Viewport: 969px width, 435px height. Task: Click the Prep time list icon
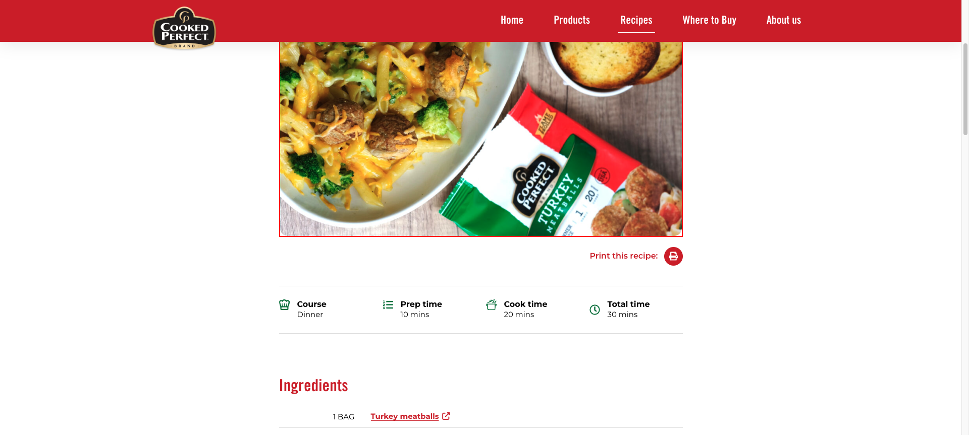(x=388, y=304)
